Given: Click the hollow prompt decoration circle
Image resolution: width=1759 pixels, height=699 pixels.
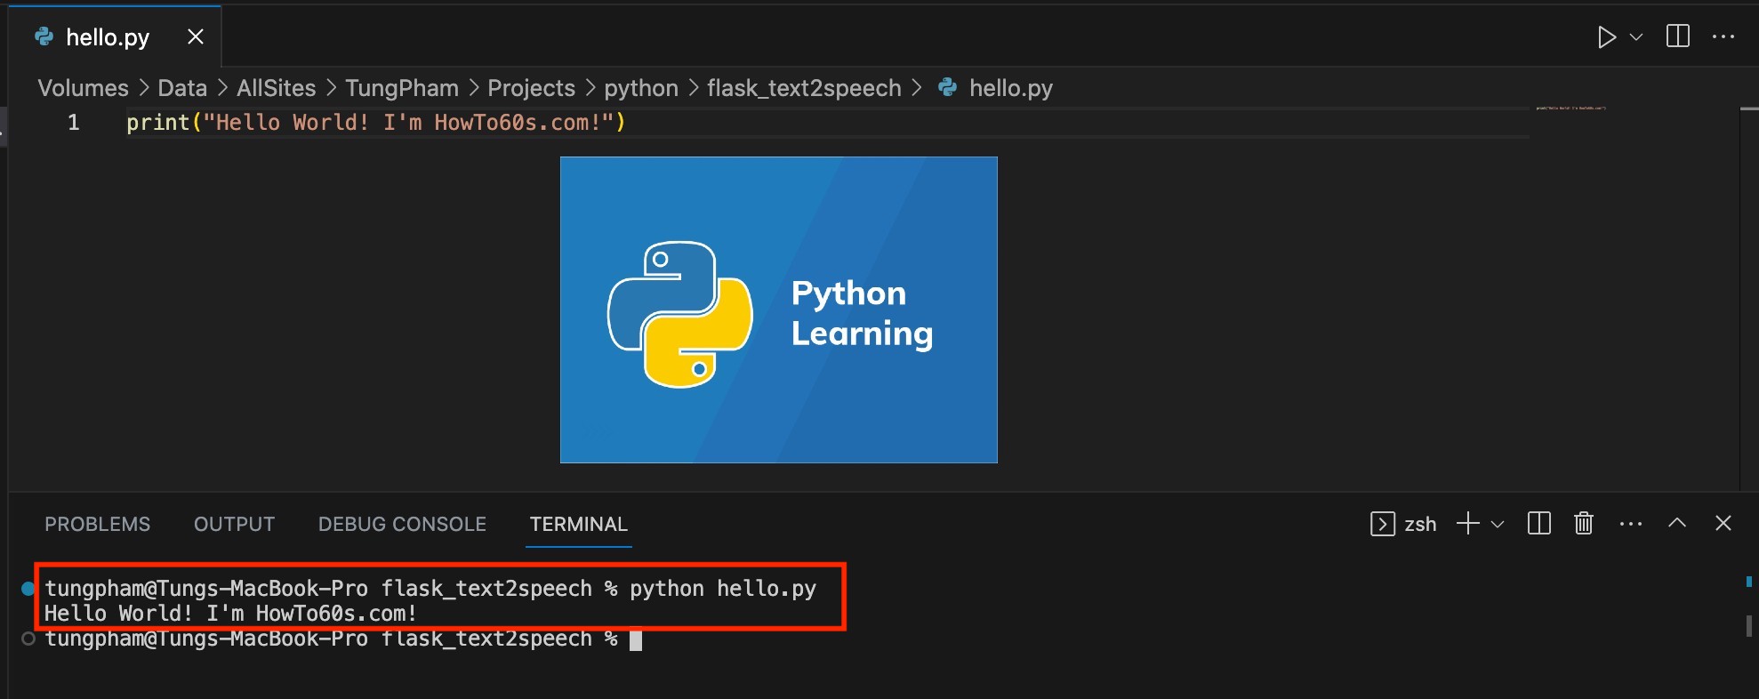Looking at the screenshot, I should (x=28, y=639).
